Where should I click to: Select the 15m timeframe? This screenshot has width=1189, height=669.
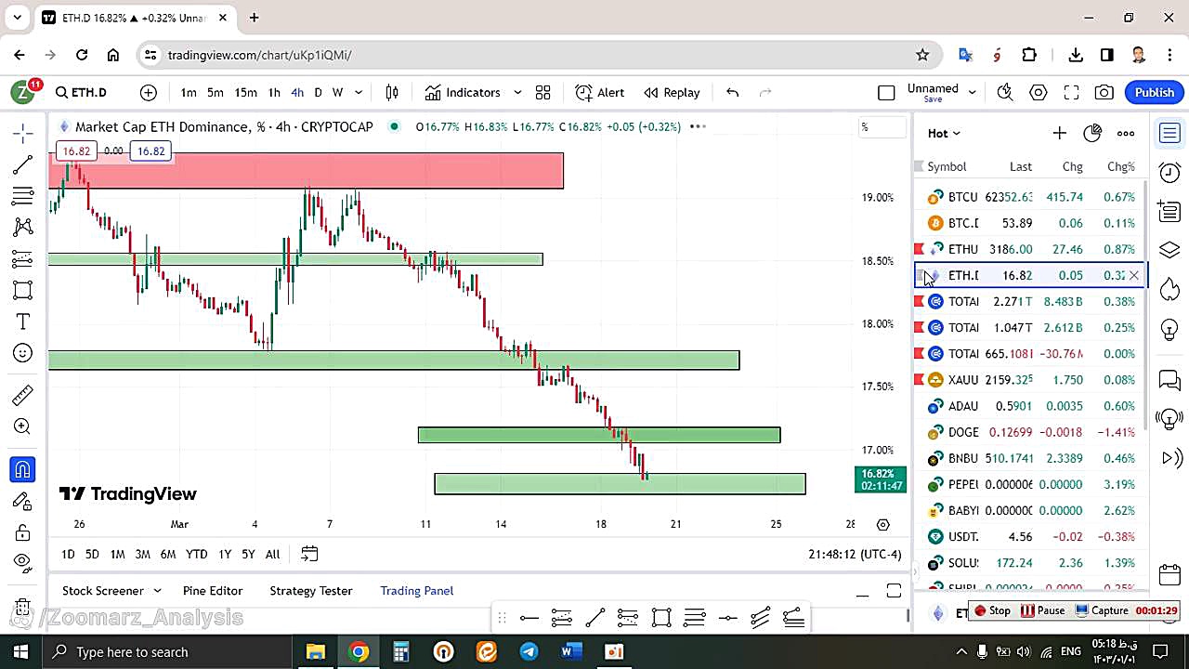245,92
